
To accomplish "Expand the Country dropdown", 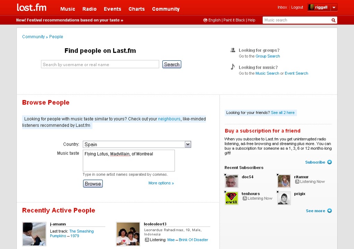I will pyautogui.click(x=188, y=144).
